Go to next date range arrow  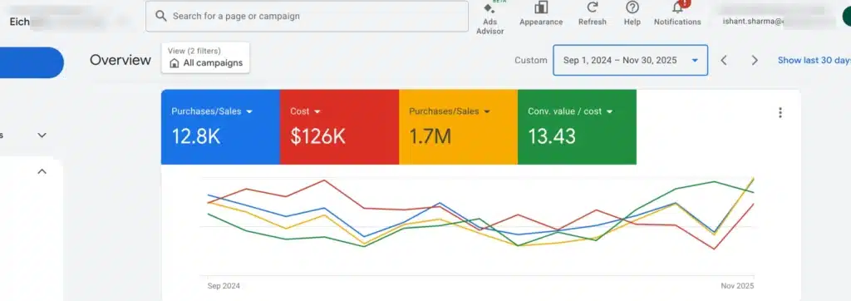(755, 61)
